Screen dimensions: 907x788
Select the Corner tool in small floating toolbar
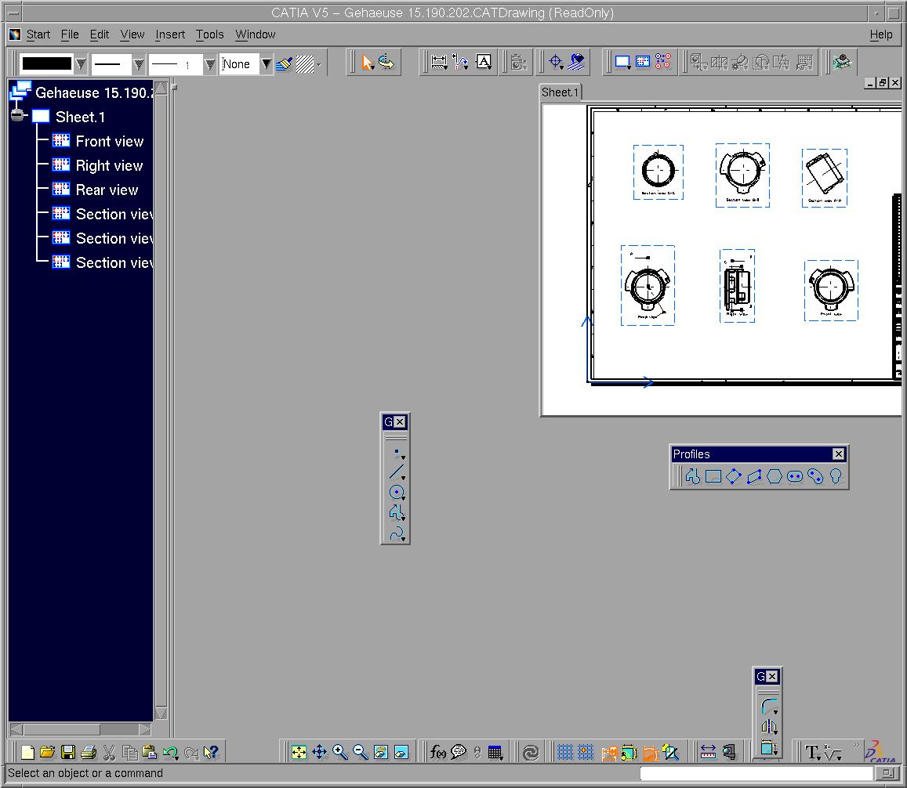(769, 707)
